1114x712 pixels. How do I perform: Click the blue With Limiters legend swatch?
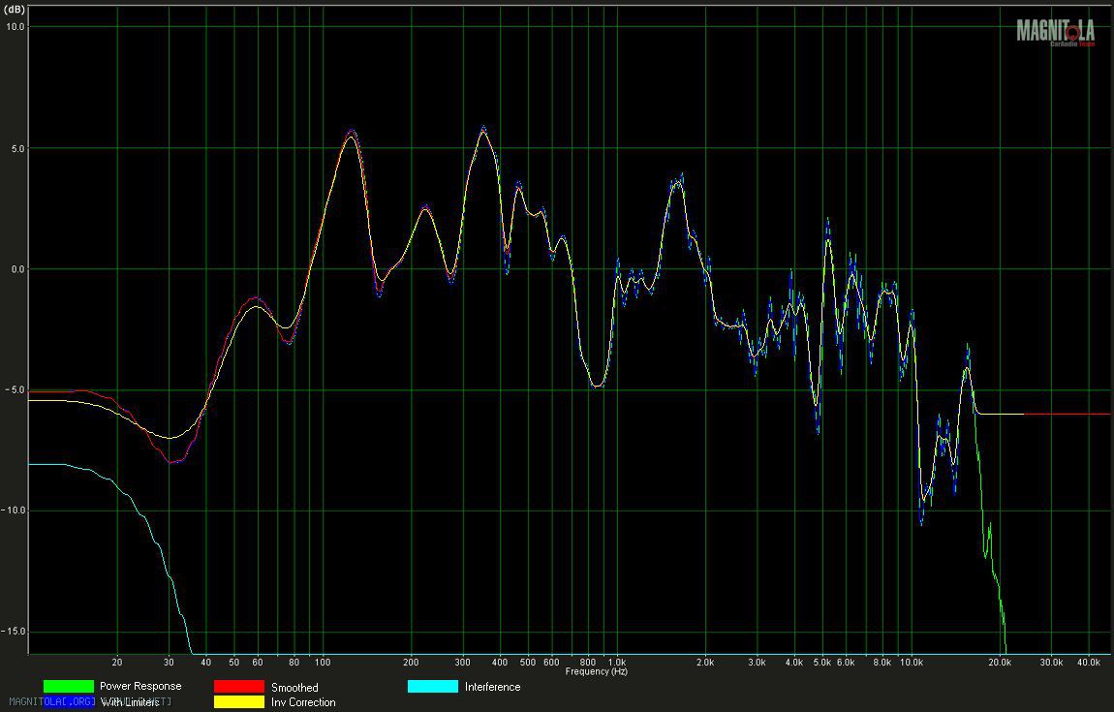(68, 702)
